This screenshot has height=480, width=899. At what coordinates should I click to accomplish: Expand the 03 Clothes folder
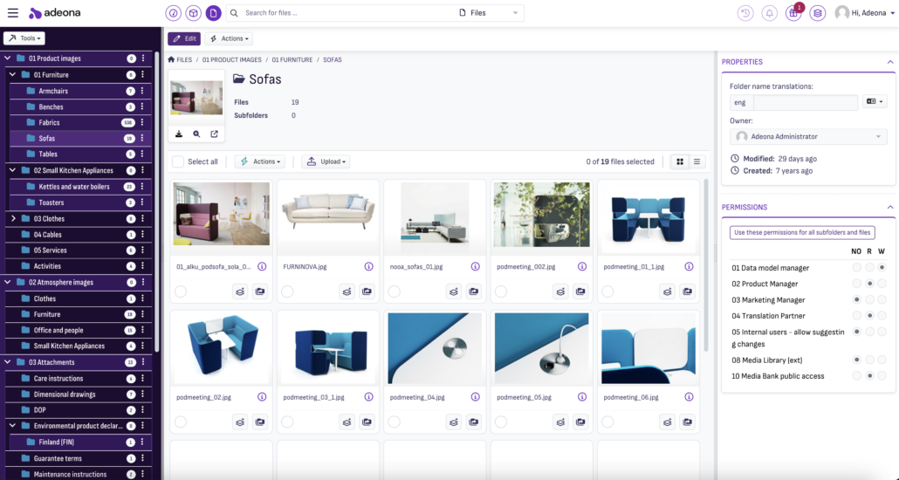[x=12, y=218]
